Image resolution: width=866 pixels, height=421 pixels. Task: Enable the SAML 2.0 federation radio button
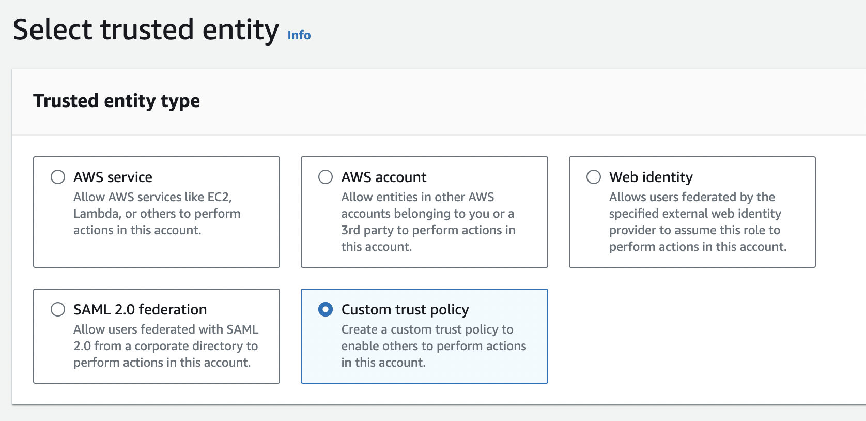coord(58,309)
